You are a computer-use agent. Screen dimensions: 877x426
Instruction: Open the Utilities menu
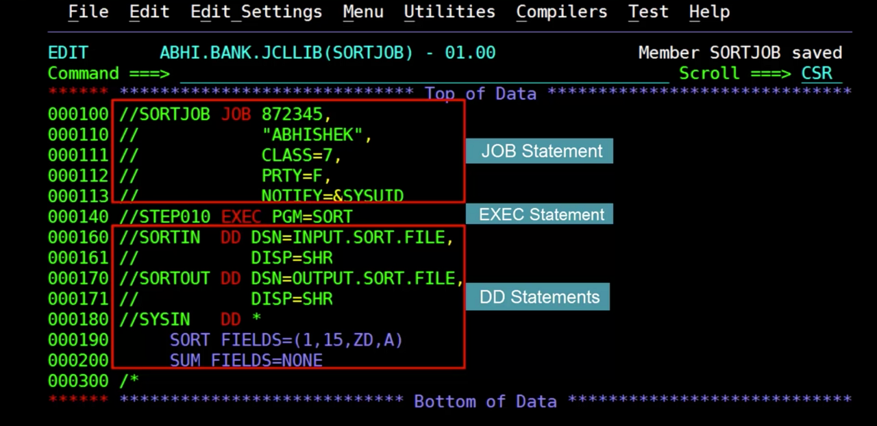449,12
